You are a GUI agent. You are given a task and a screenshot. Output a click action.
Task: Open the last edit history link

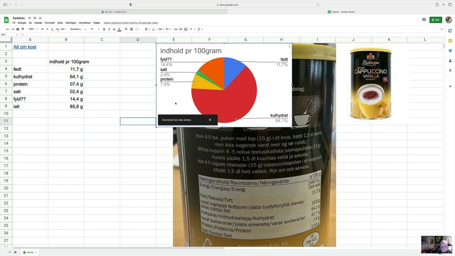131,23
